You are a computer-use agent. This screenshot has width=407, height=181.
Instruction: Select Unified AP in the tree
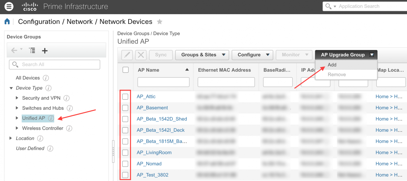point(34,118)
